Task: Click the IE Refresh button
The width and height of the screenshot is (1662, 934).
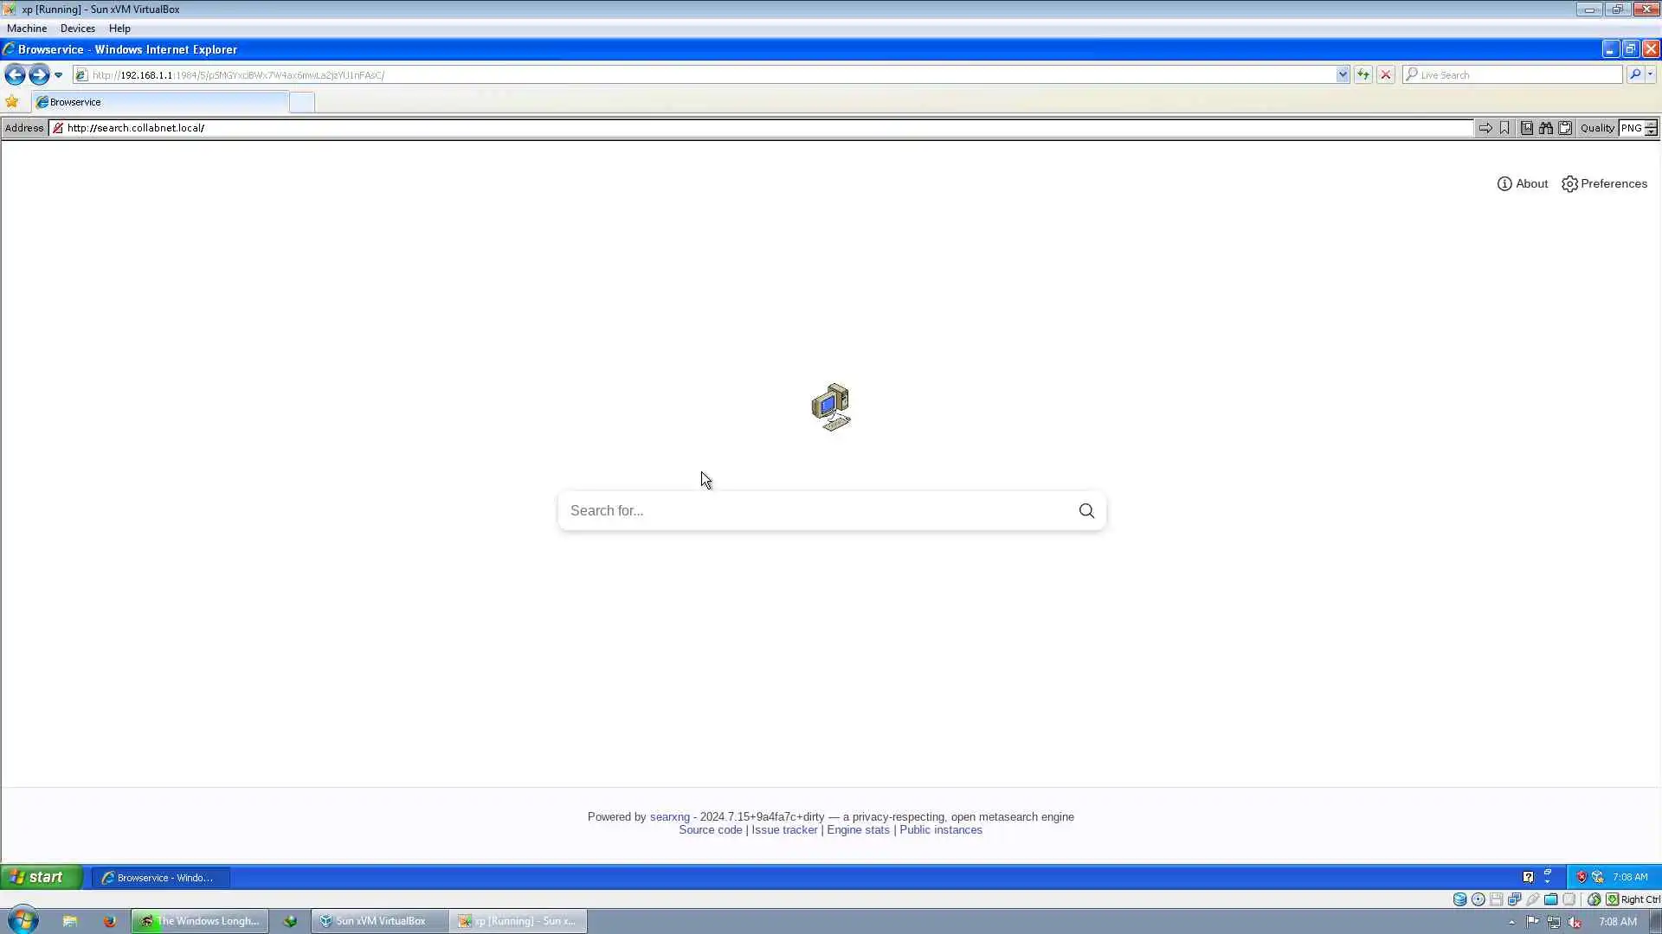Action: pos(1363,75)
